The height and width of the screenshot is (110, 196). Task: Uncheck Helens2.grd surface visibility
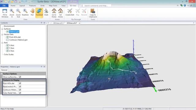click(x=7, y=32)
